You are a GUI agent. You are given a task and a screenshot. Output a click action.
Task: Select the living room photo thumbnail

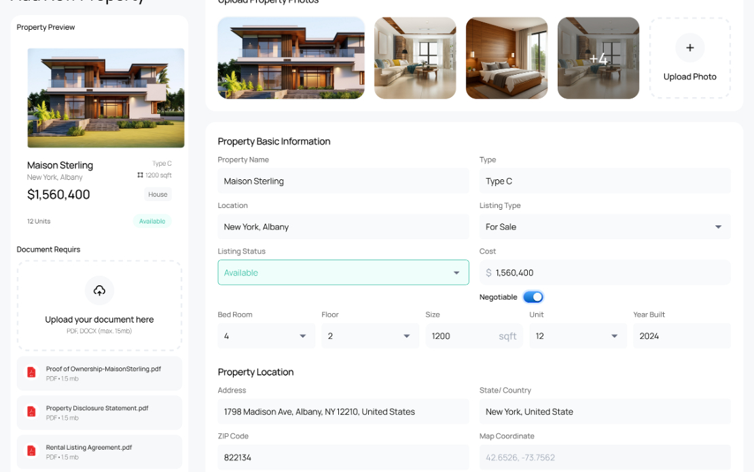pyautogui.click(x=415, y=58)
